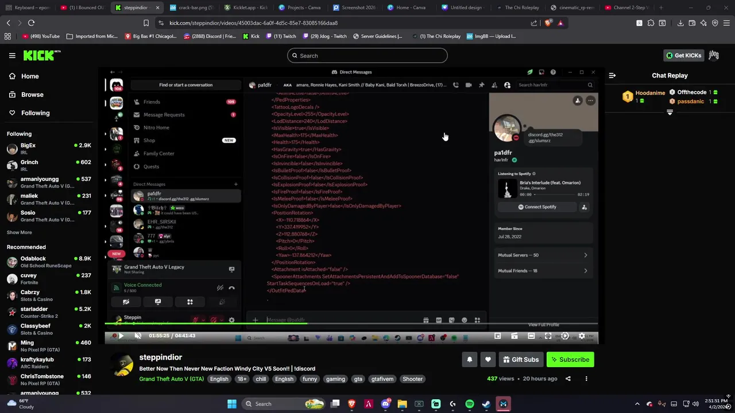
Task: Open File Explorer from the taskbar
Action: pos(402,404)
